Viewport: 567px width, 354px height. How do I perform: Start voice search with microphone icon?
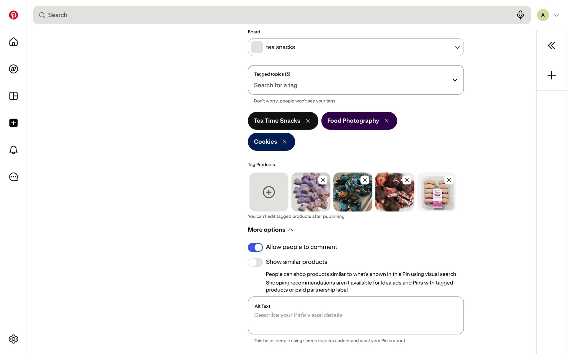click(520, 15)
